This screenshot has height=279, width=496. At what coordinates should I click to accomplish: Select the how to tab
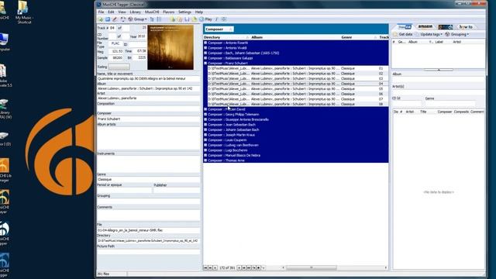[x=466, y=27]
